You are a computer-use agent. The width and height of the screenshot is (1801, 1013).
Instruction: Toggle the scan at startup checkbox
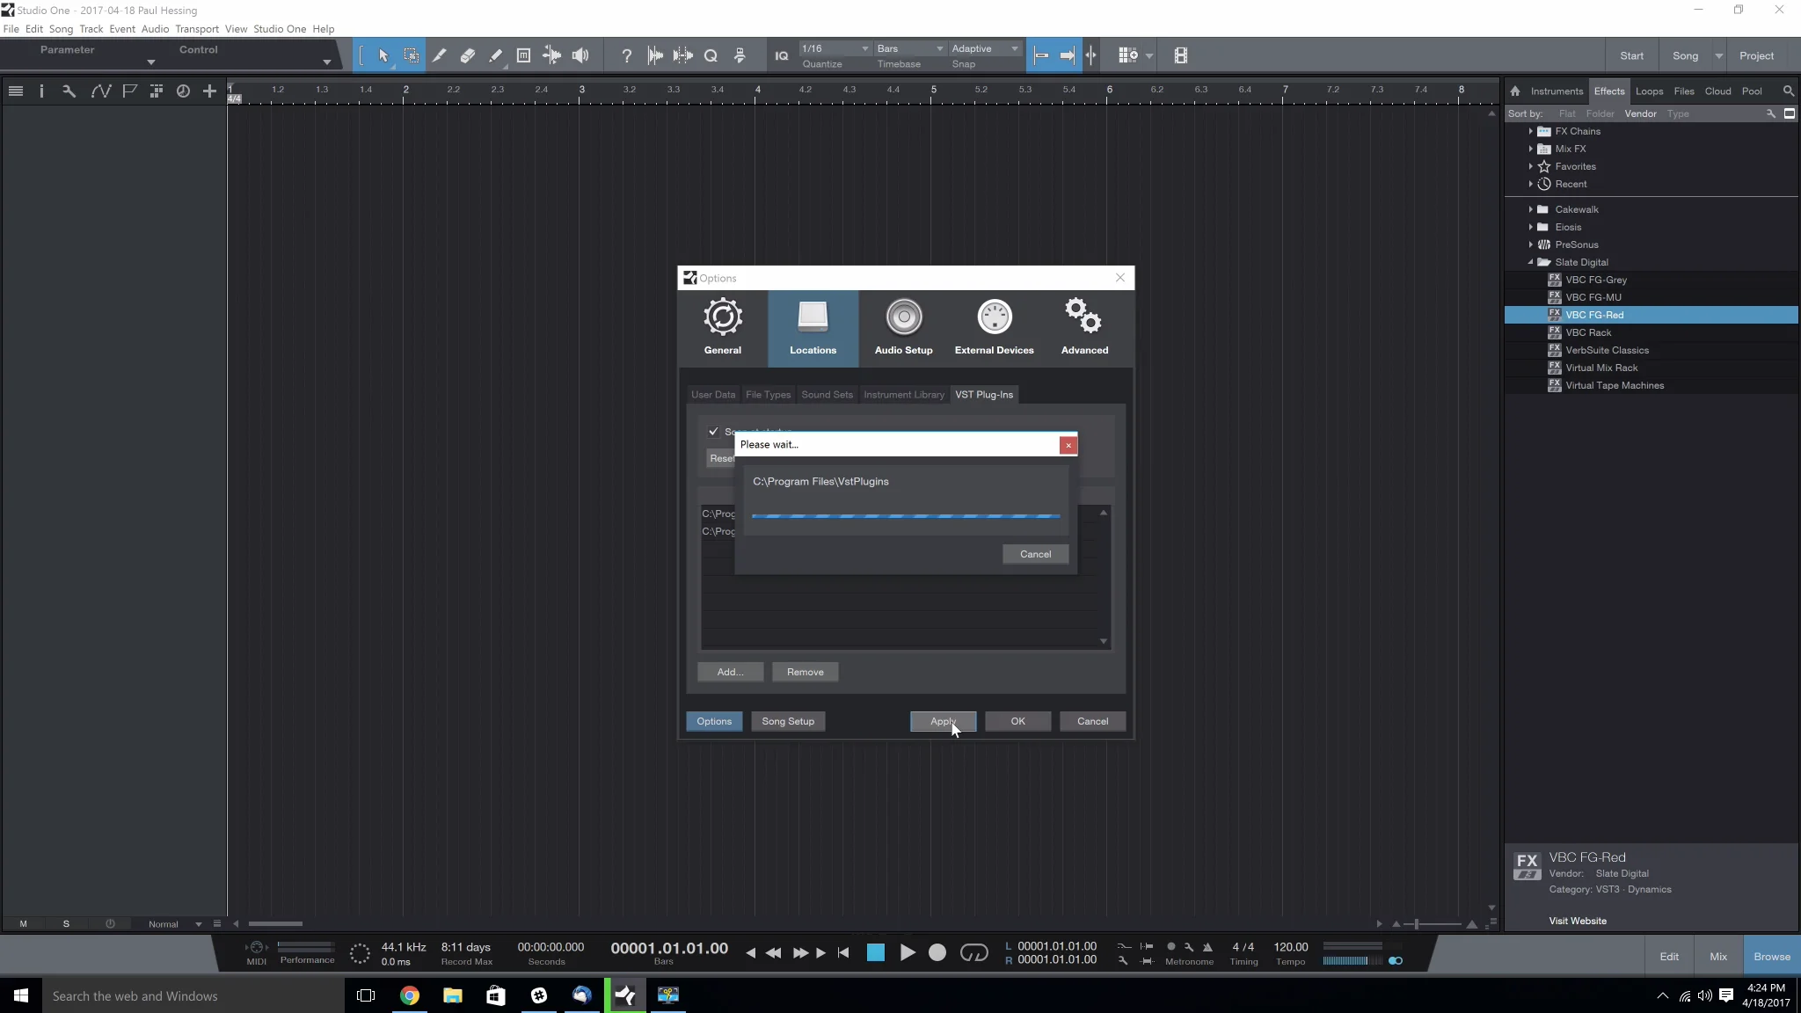coord(713,432)
